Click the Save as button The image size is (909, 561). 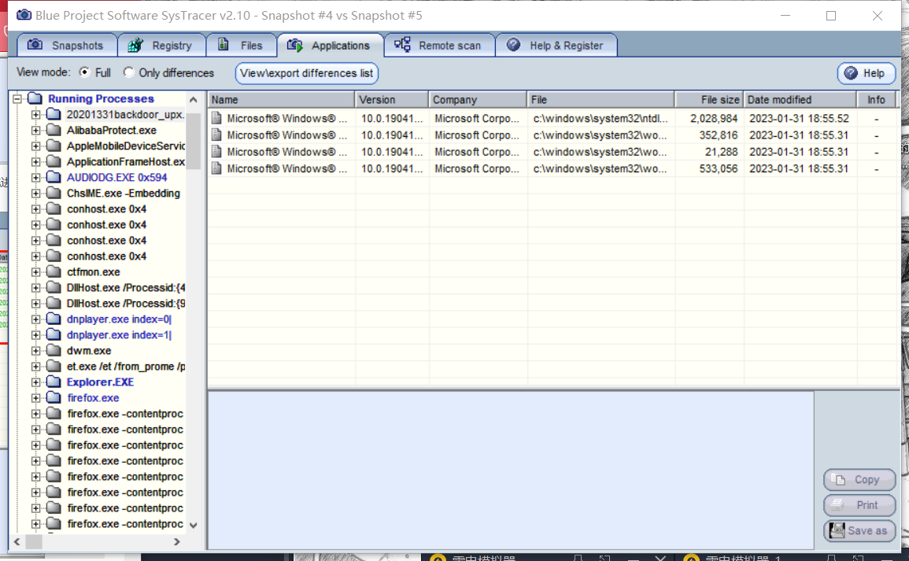[859, 531]
